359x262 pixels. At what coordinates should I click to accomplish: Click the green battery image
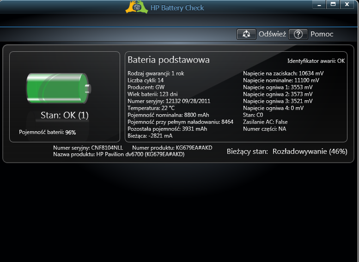[59, 88]
